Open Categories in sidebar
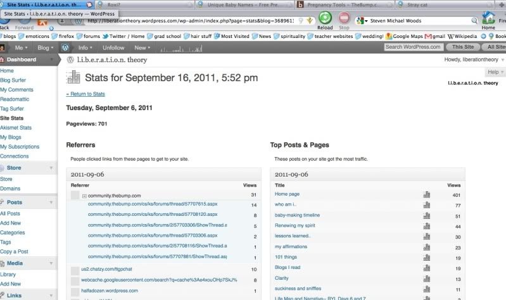This screenshot has height=300, width=506. tap(12, 232)
